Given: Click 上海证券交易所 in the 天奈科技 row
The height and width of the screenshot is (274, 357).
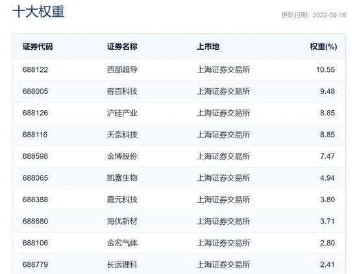Looking at the screenshot, I should coord(223,135).
